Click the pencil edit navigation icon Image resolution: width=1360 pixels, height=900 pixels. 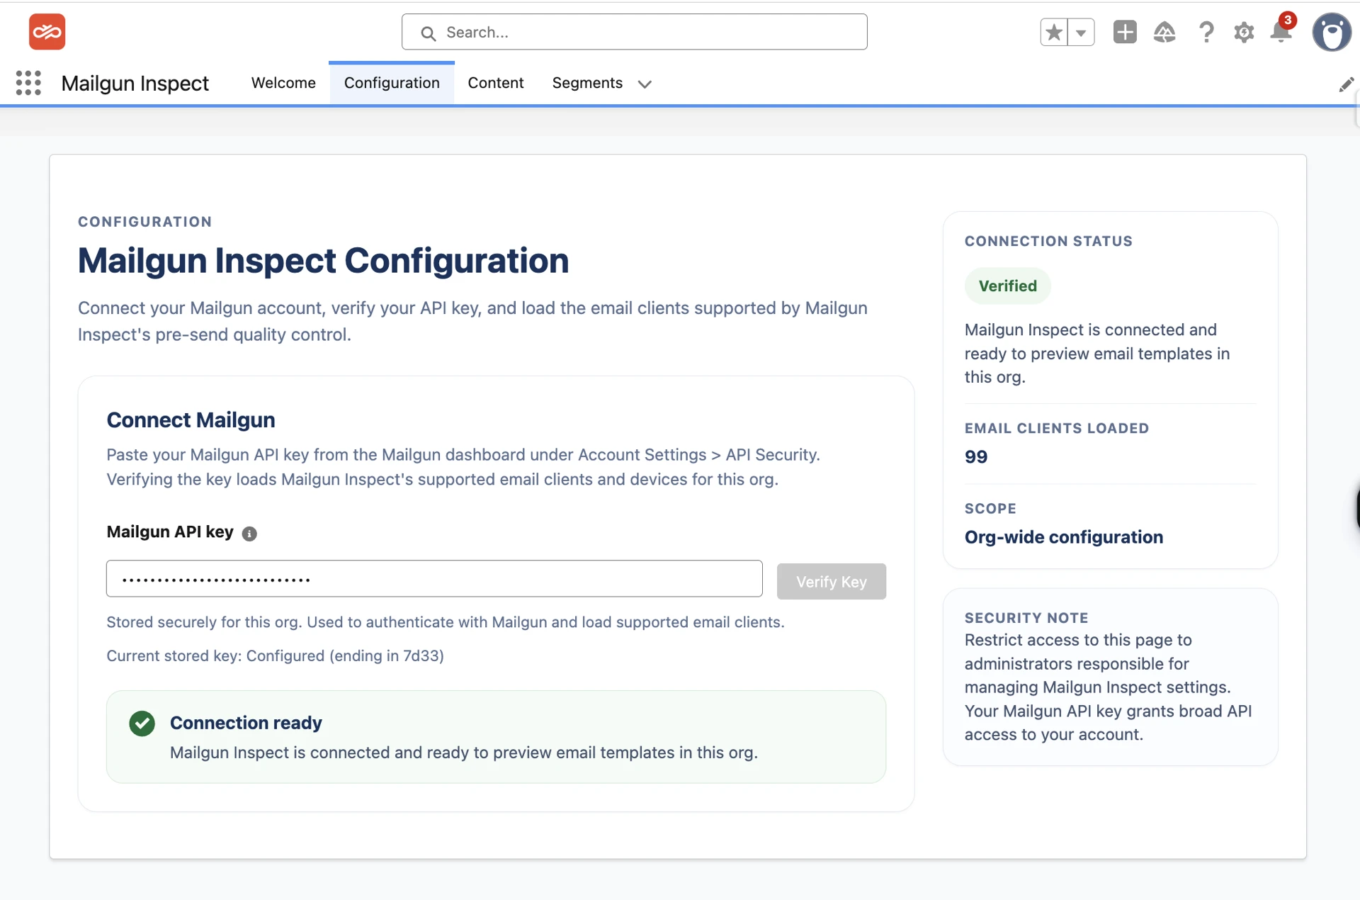click(1346, 84)
